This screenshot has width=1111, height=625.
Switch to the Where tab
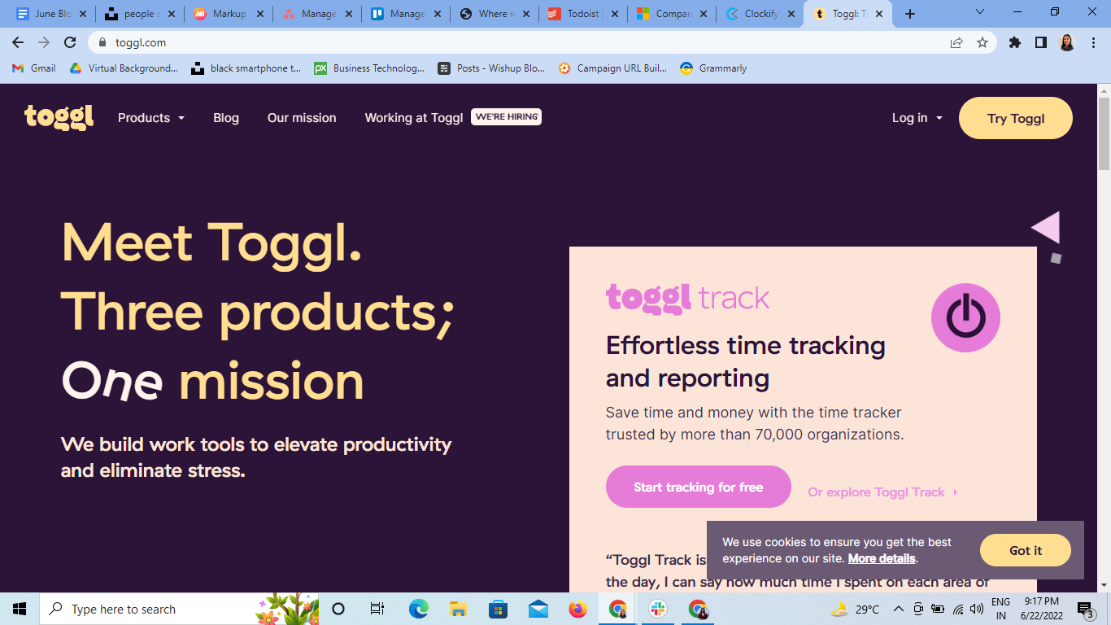[x=495, y=14]
